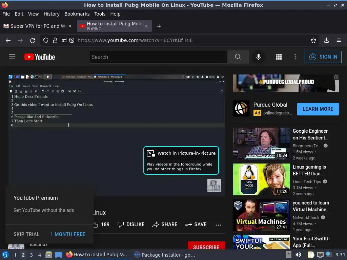Click the volume speaker tray icon
347x260 pixels.
point(298,255)
